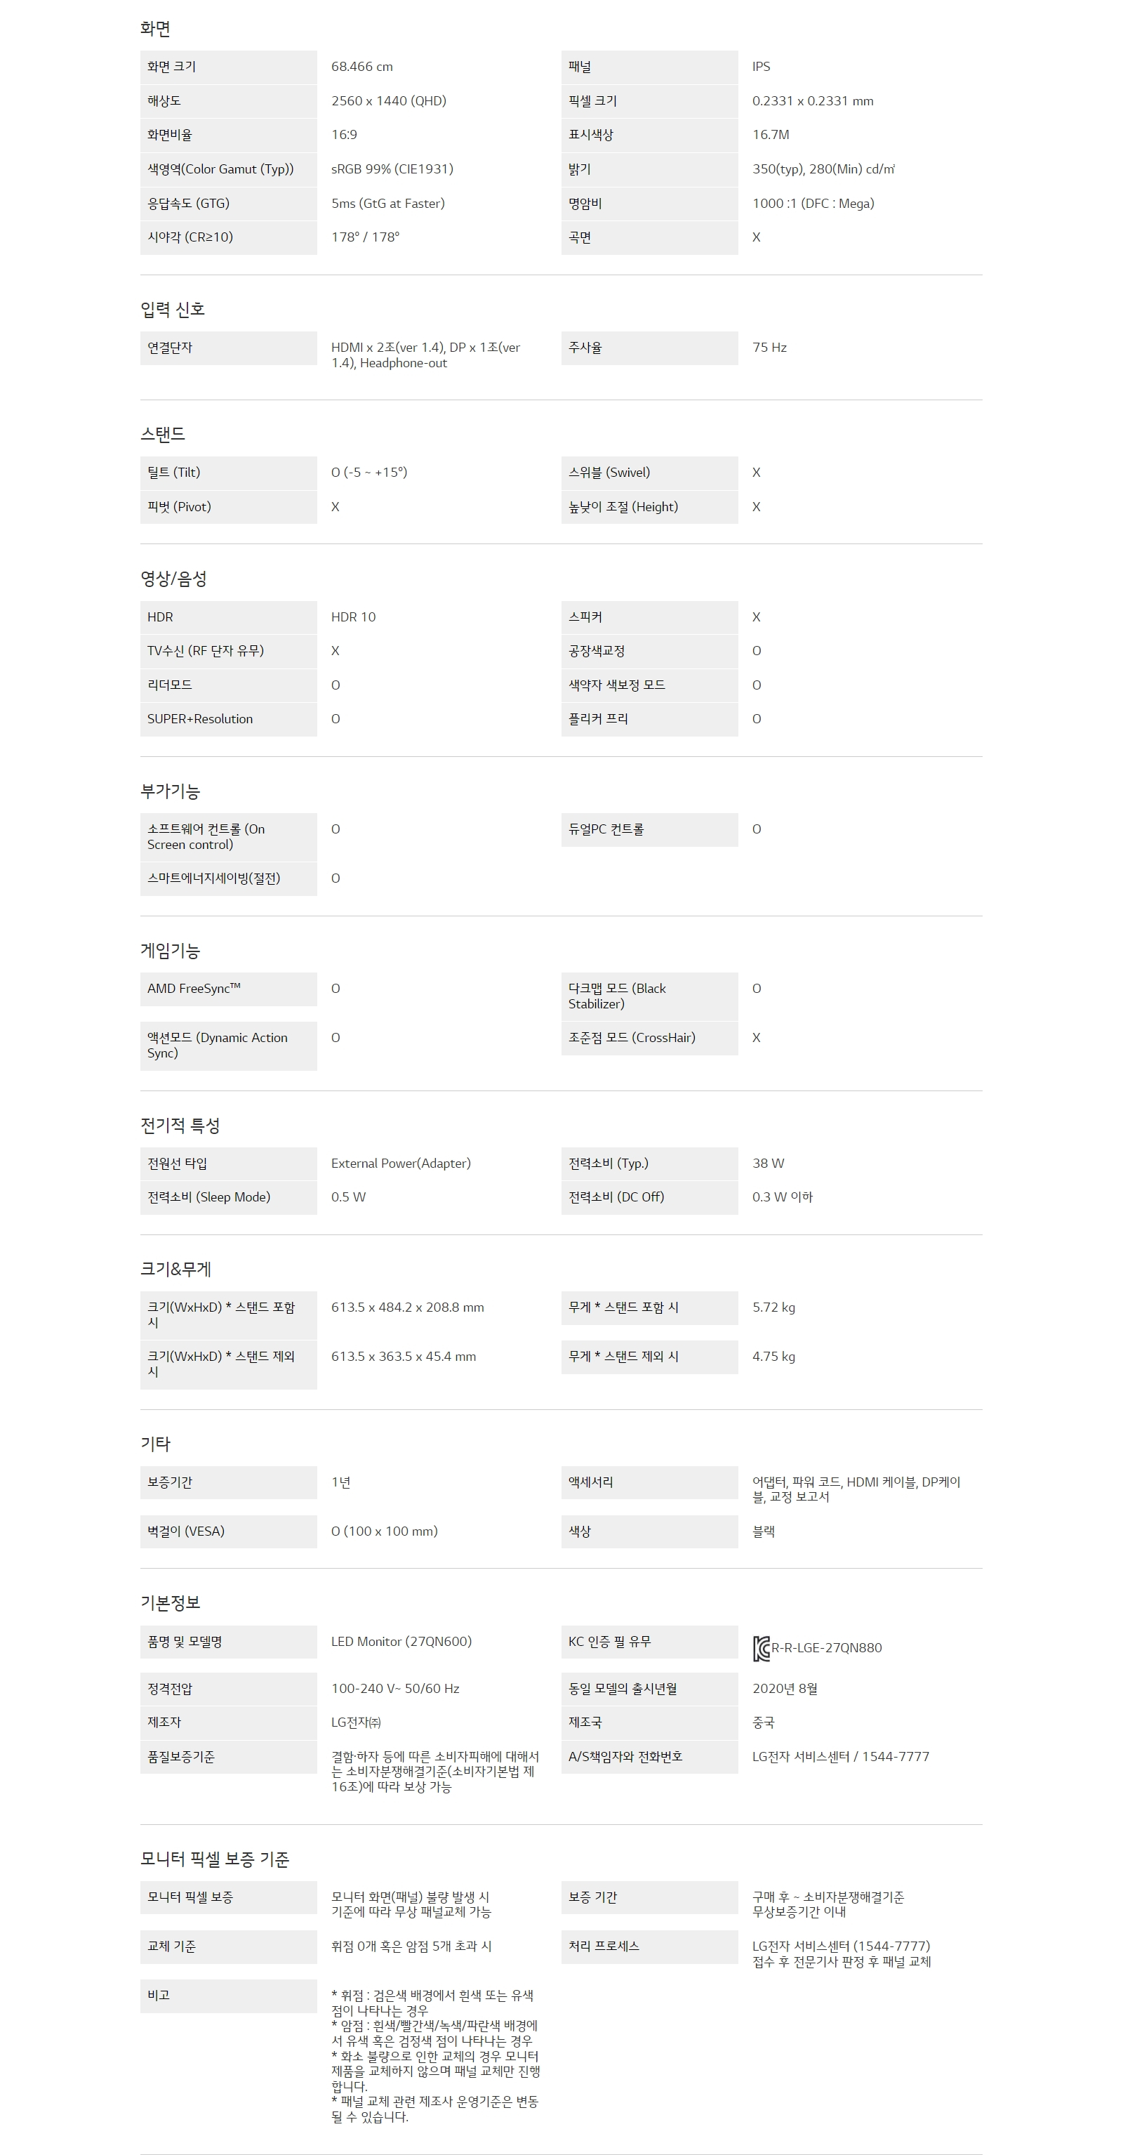Click the '전기적 특성' section heading
Screen dimensions: 1123x2155
180,1125
